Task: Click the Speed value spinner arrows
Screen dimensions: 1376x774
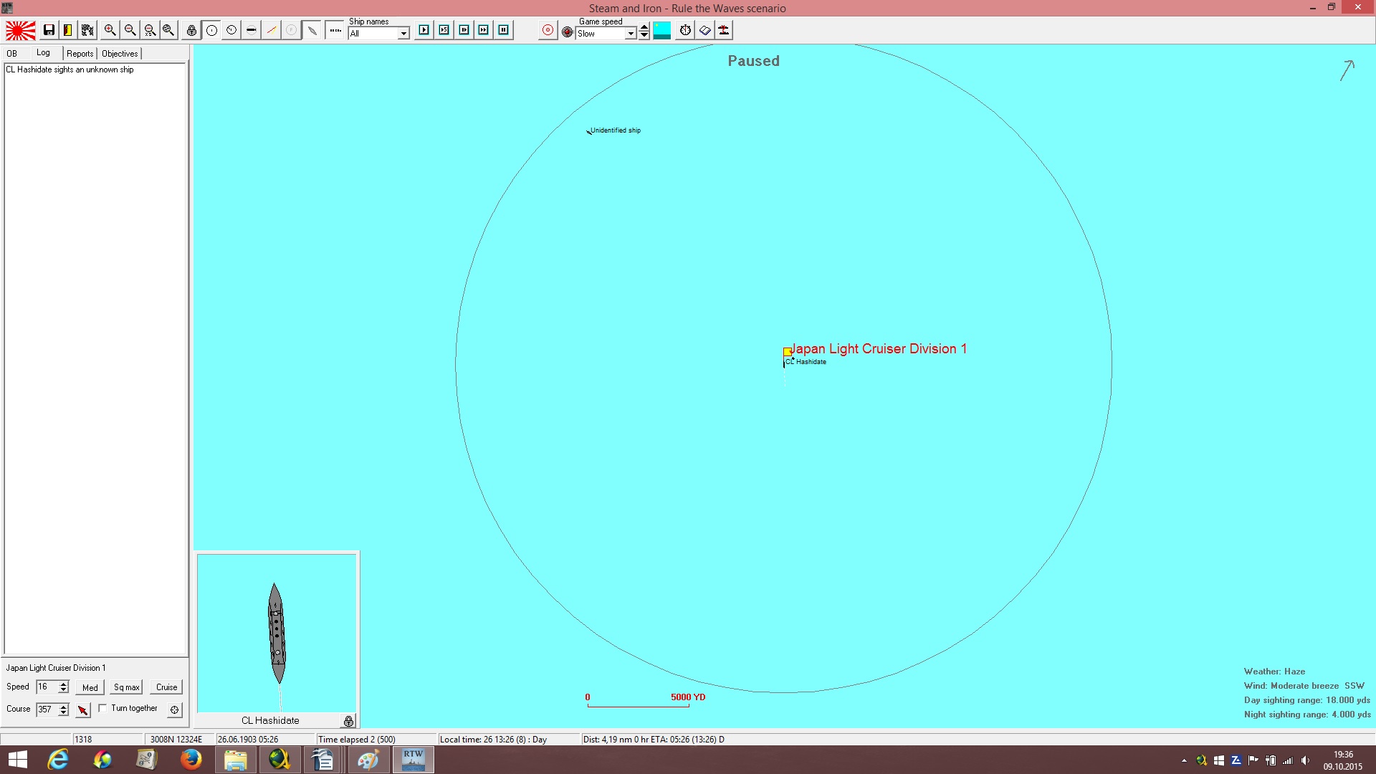Action: point(63,687)
